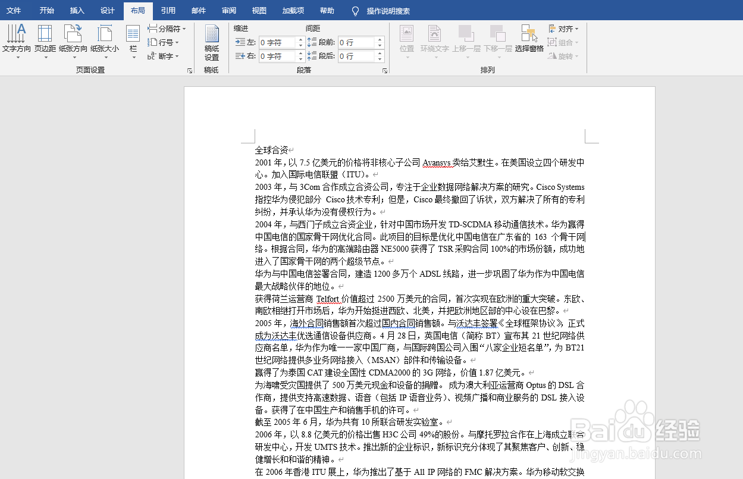Click the 段后 spacing after field
This screenshot has width=743, height=479.
pyautogui.click(x=356, y=56)
